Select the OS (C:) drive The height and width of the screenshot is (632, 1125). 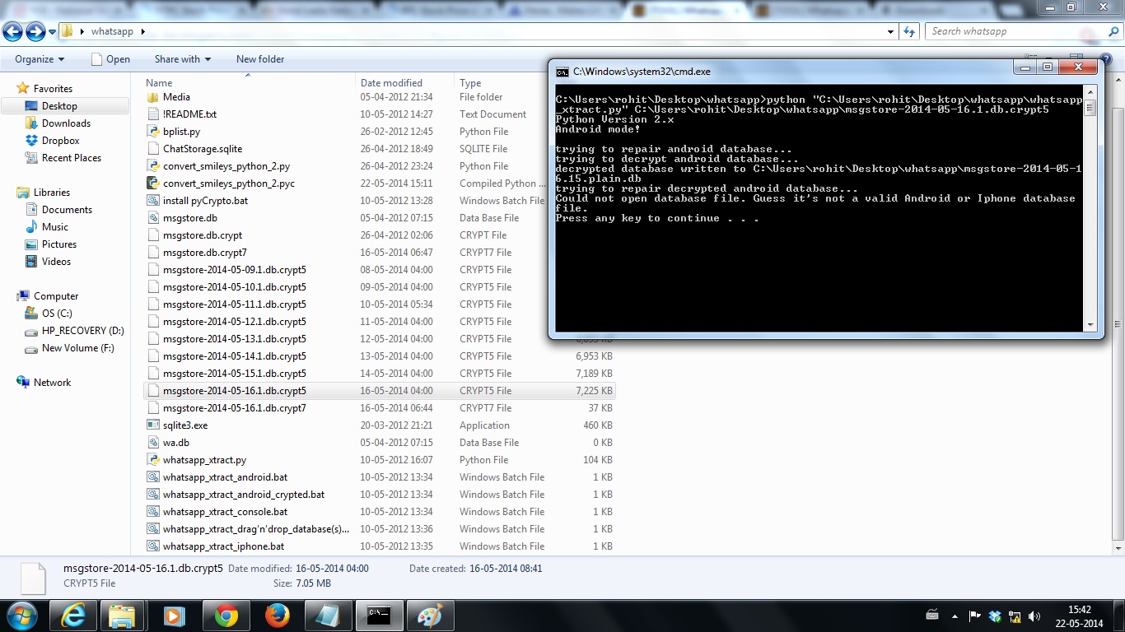tap(57, 314)
